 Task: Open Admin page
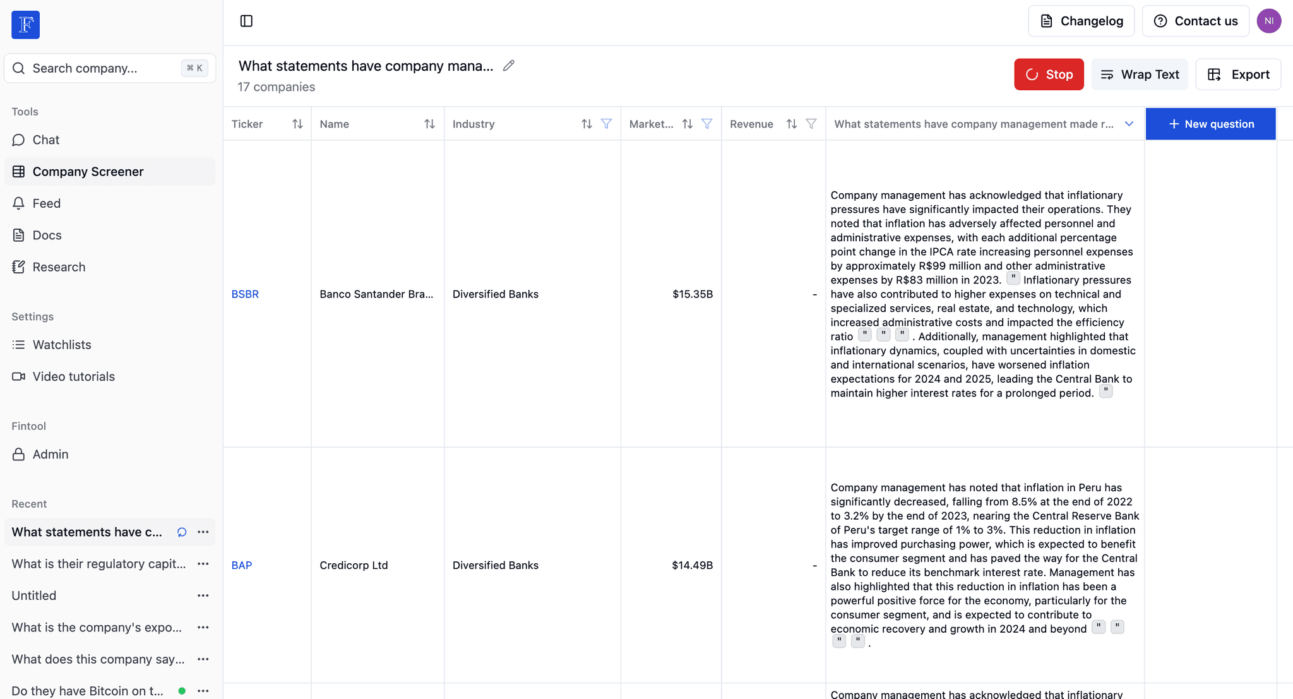(x=110, y=454)
